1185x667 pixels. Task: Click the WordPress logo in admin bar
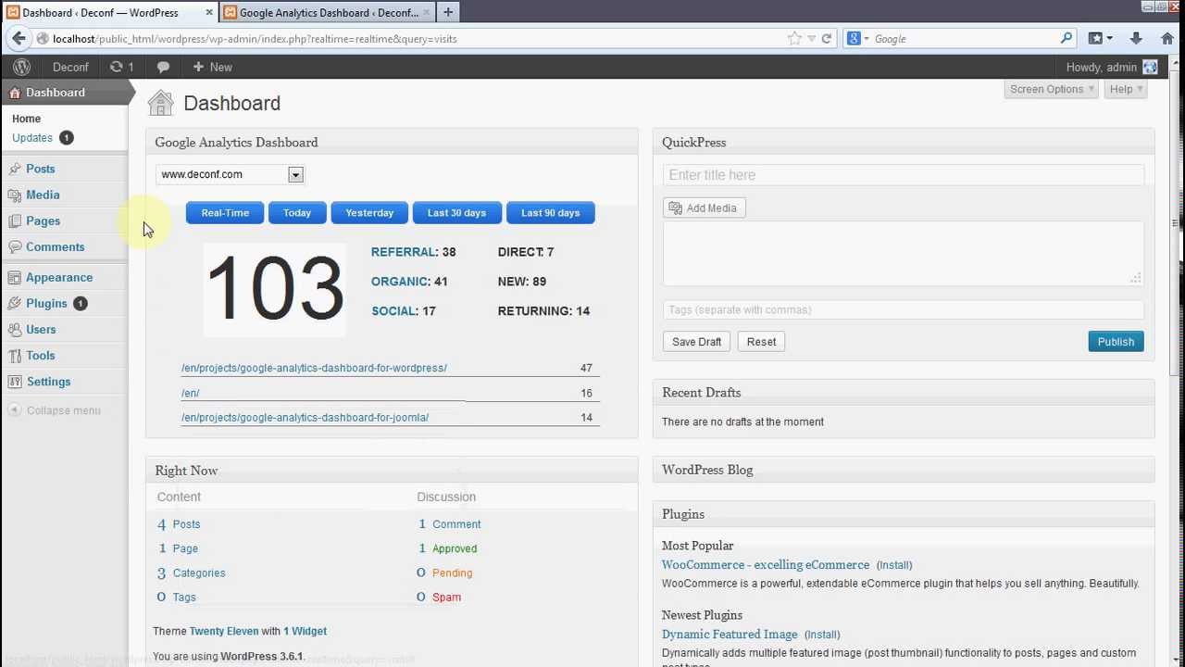pyautogui.click(x=21, y=67)
